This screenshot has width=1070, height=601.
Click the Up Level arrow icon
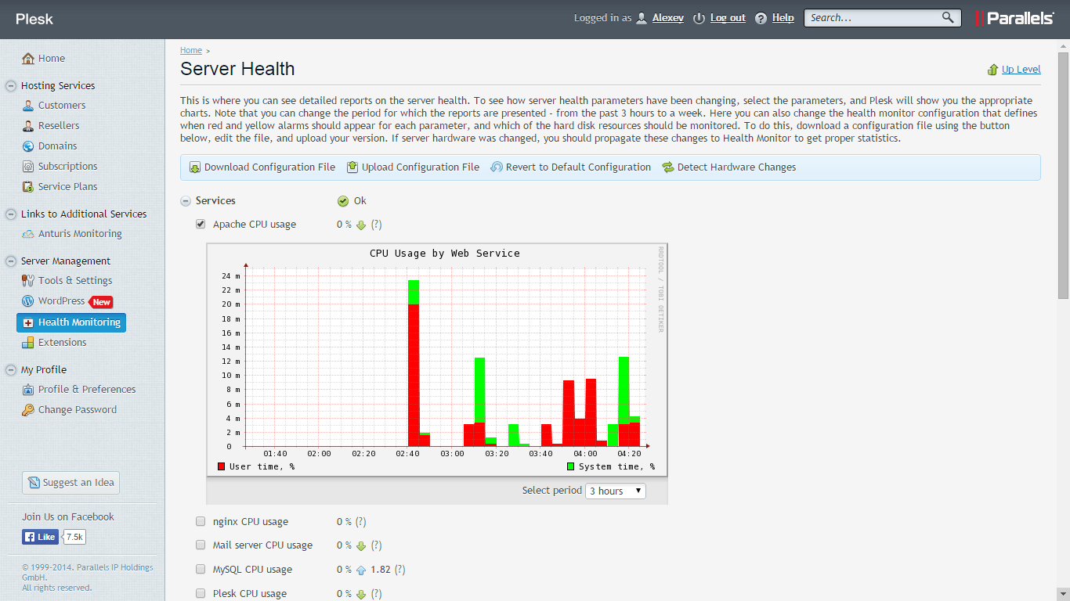coord(993,70)
